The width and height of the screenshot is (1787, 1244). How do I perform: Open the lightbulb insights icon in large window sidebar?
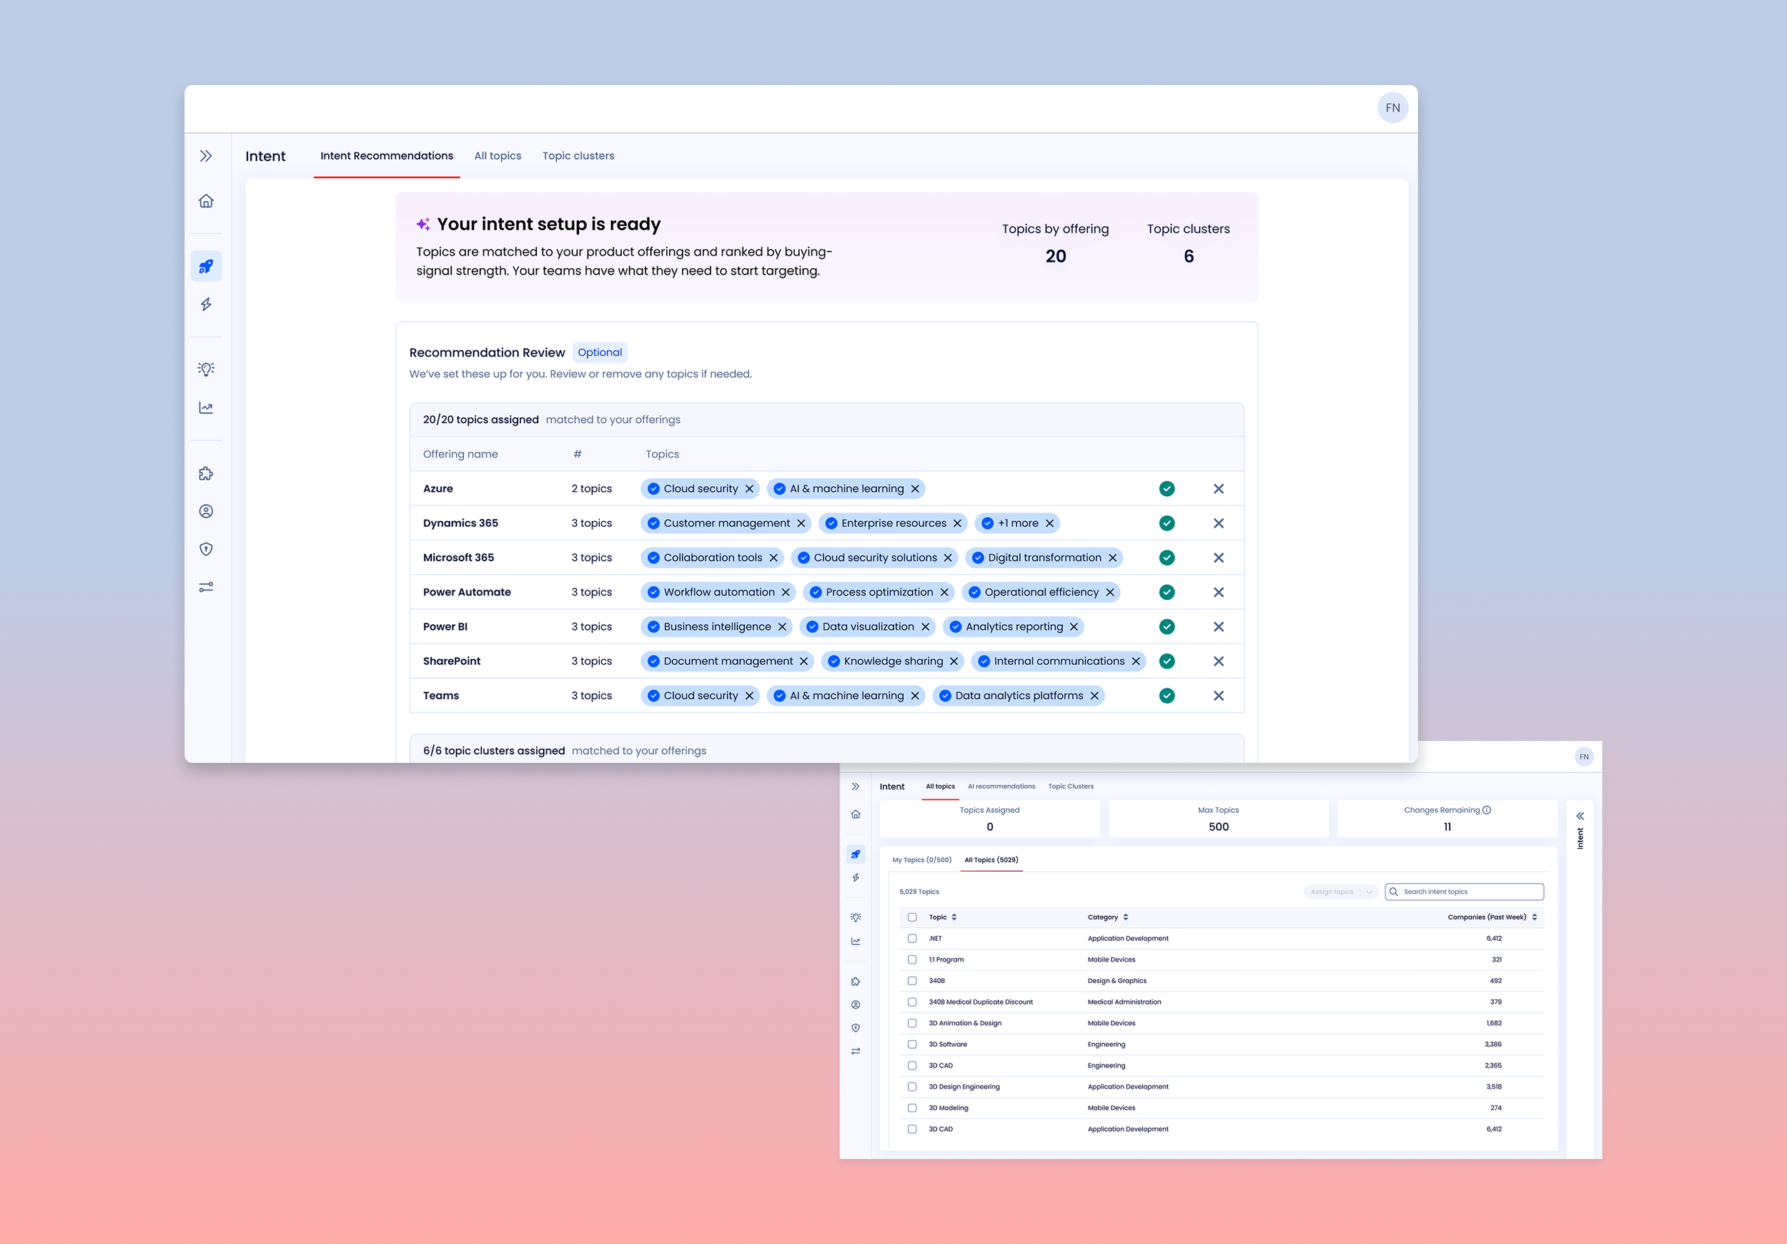205,369
